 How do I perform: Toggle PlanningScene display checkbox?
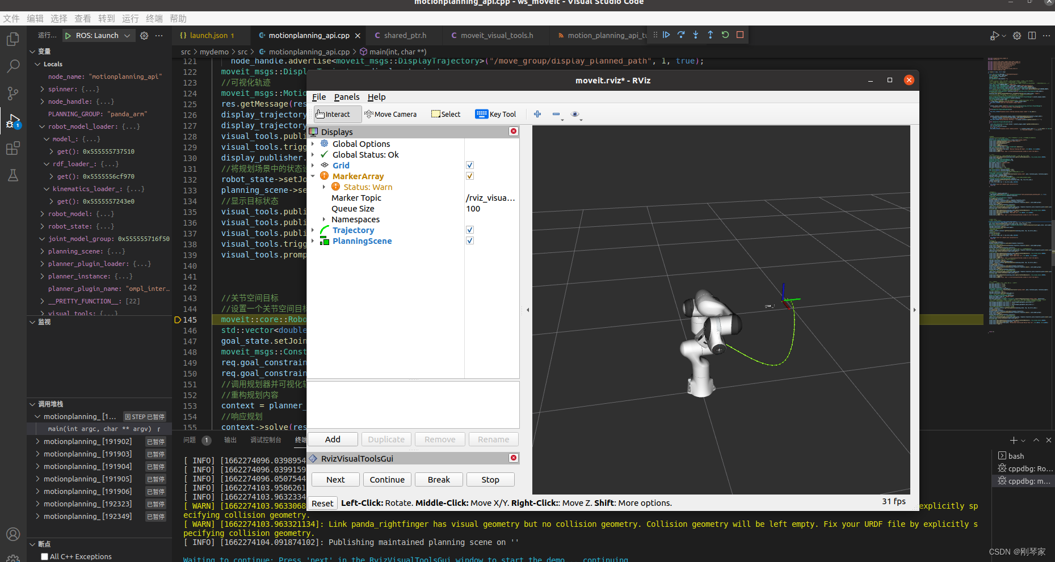tap(470, 241)
